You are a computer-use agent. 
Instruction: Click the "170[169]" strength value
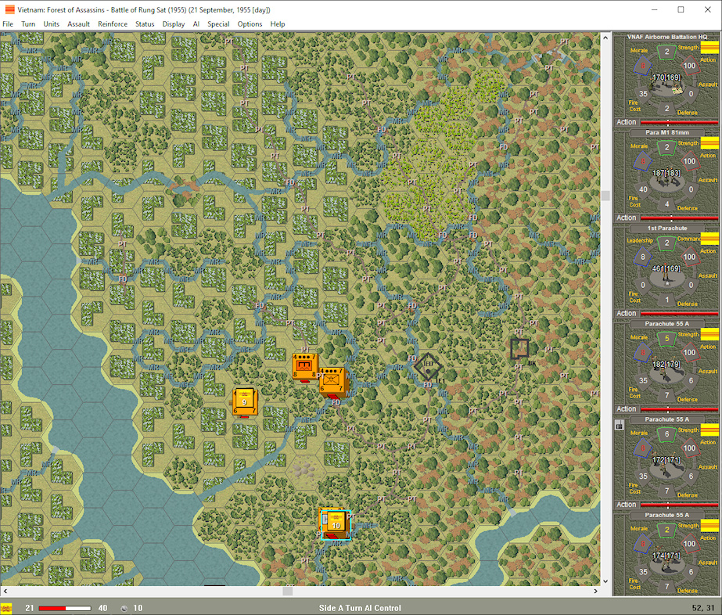pyautogui.click(x=666, y=77)
